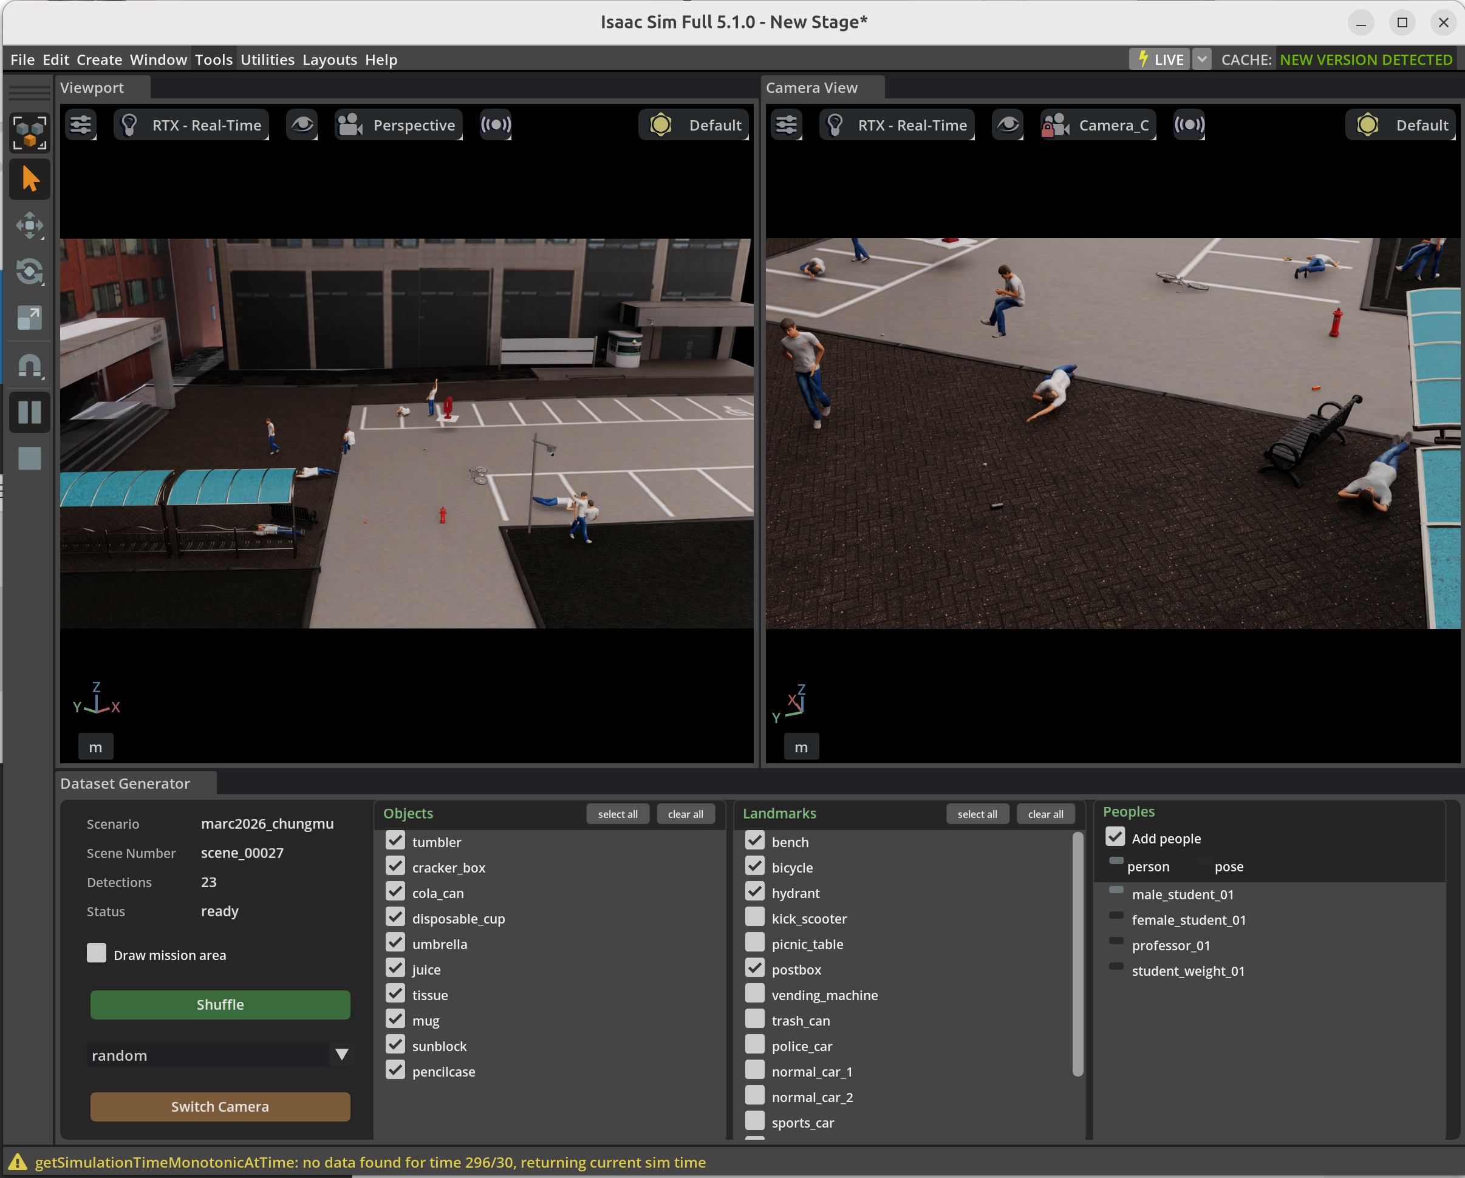Open Viewport RTX Real-Time renderer menu

[x=191, y=125]
